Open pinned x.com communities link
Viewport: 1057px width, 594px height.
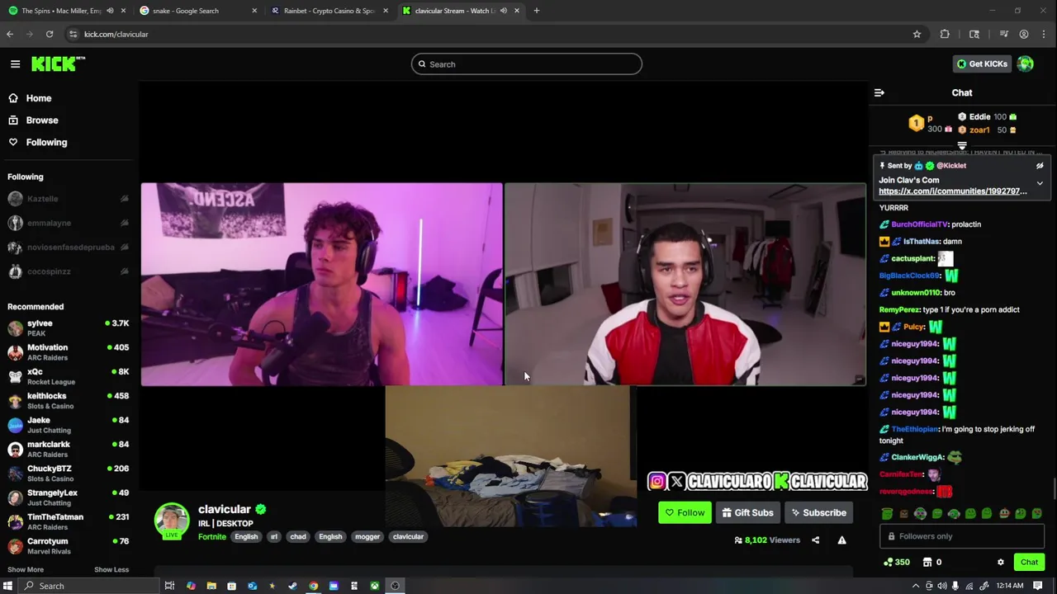(x=953, y=191)
